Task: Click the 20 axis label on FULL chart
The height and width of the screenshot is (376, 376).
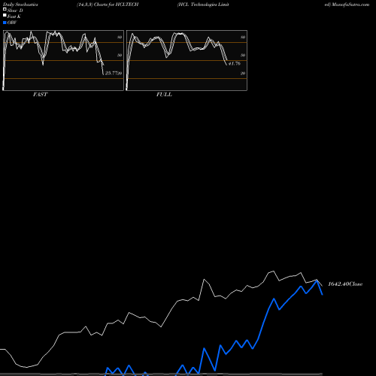Action: point(243,73)
